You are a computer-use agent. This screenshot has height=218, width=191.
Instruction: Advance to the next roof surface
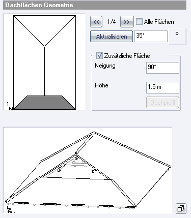(x=127, y=22)
